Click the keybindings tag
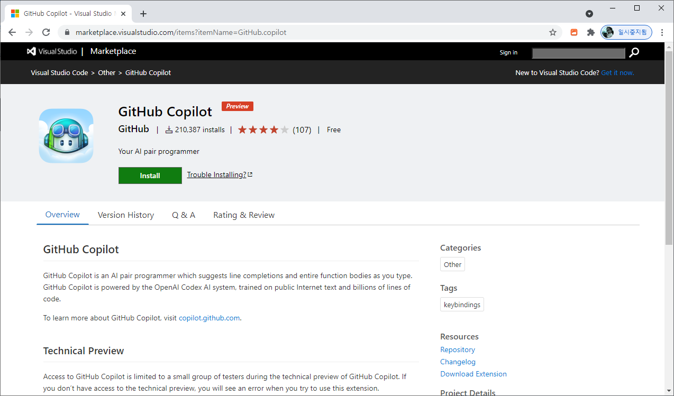674x396 pixels. pyautogui.click(x=462, y=305)
